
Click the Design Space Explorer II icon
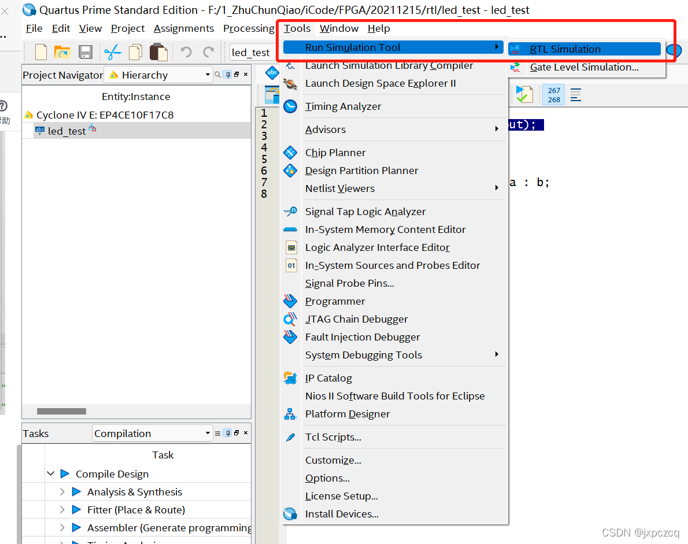click(x=290, y=83)
